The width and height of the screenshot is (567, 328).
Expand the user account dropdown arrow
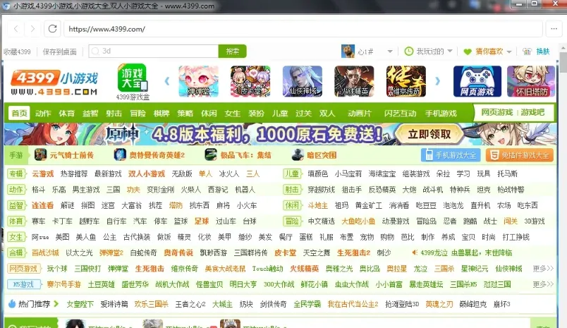(390, 51)
